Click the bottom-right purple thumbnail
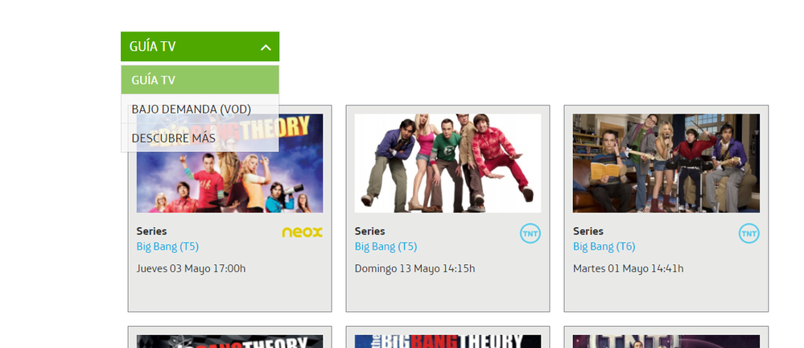 coord(666,342)
